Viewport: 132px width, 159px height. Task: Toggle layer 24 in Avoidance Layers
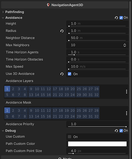pyautogui.click(x=73, y=95)
